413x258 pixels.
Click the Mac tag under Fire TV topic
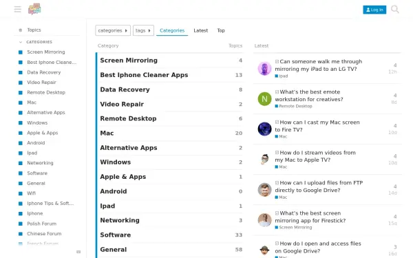point(281,137)
